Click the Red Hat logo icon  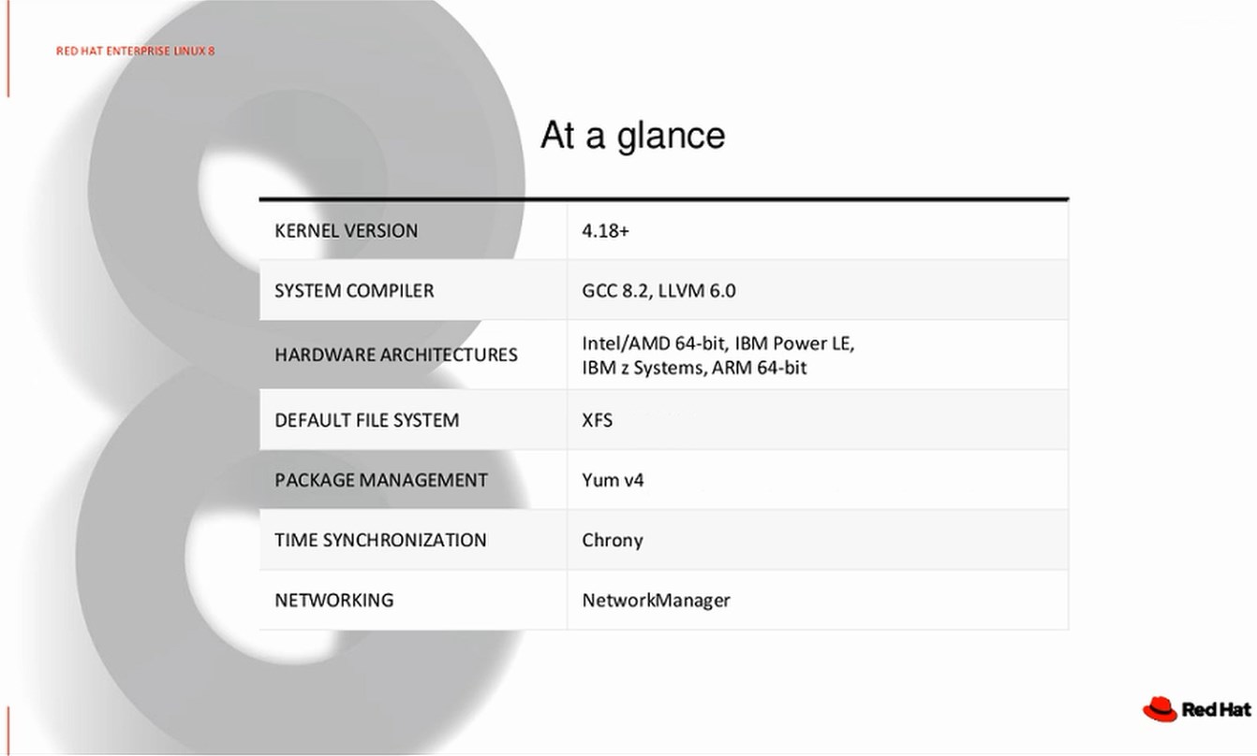[x=1160, y=709]
